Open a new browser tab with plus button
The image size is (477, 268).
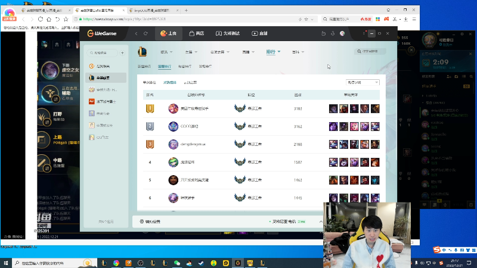(x=186, y=10)
